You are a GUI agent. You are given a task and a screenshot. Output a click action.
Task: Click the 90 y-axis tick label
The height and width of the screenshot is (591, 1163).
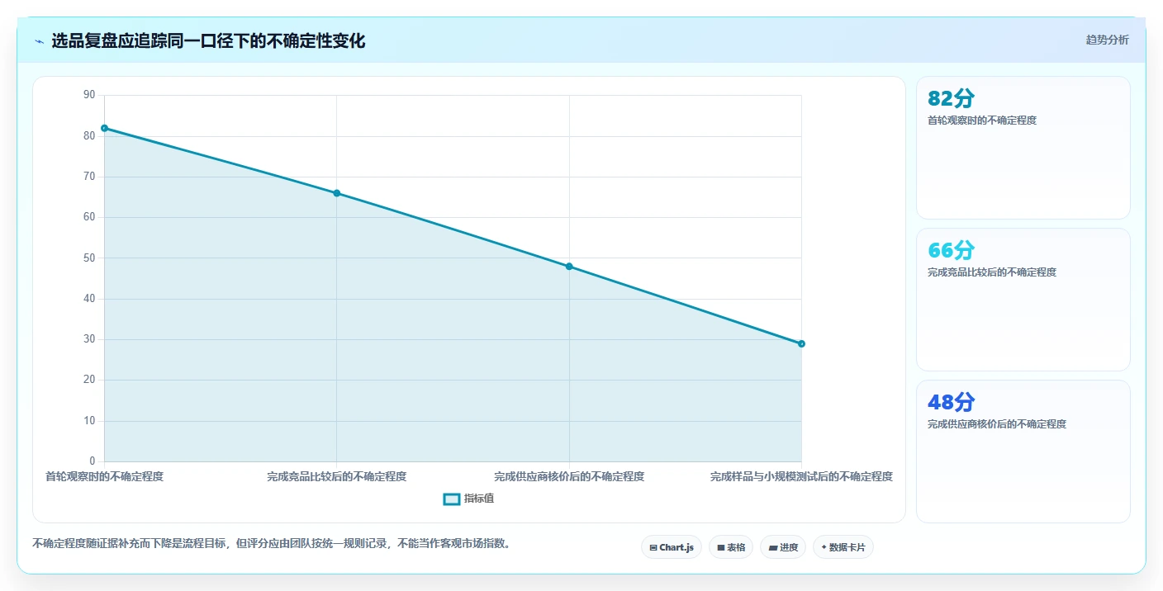coord(89,95)
